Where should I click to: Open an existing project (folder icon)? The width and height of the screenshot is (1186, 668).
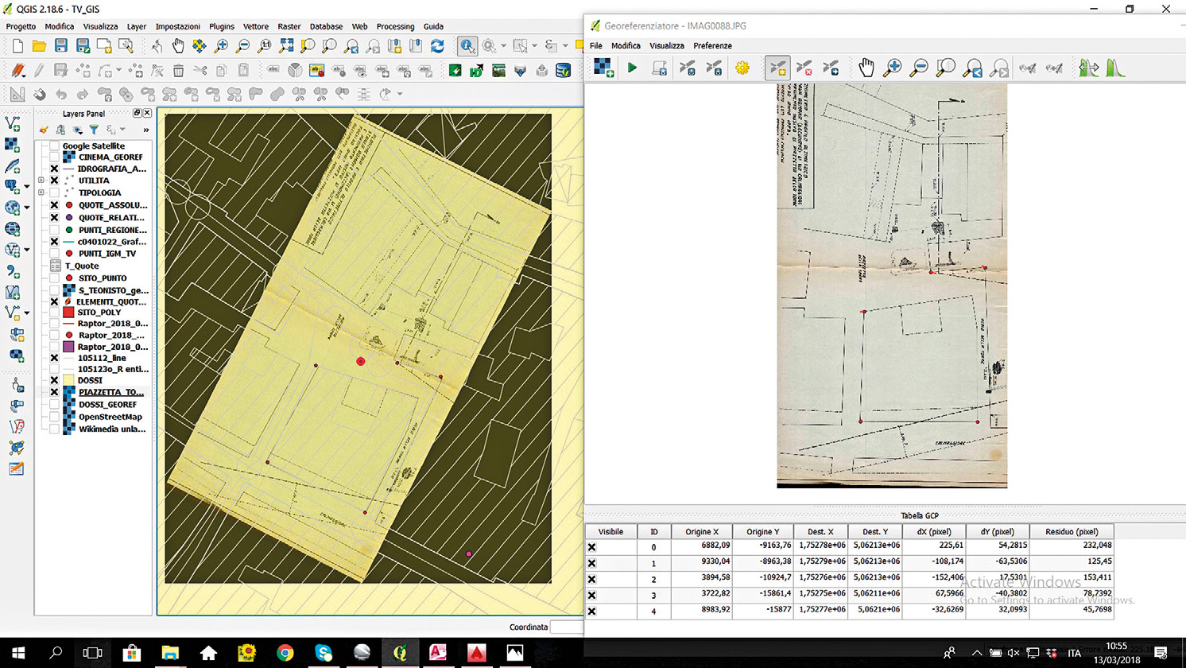point(39,47)
